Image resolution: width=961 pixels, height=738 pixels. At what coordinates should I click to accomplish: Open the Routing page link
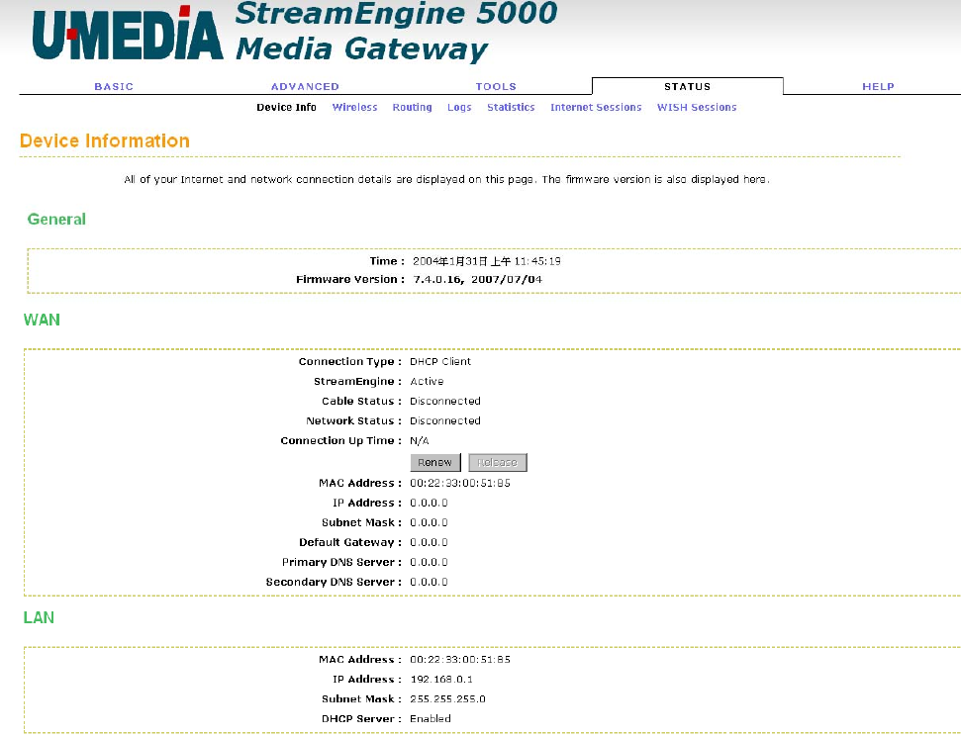click(x=413, y=107)
